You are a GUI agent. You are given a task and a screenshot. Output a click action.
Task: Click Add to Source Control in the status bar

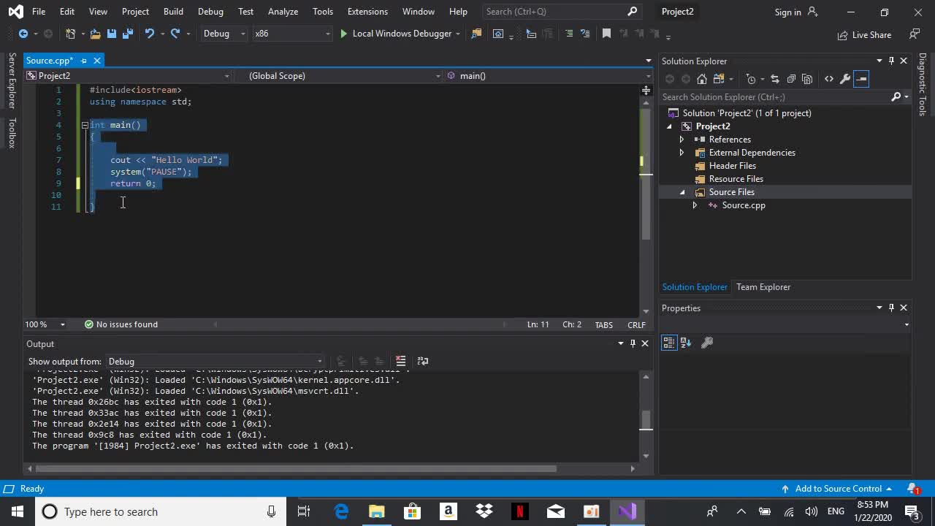pyautogui.click(x=839, y=489)
